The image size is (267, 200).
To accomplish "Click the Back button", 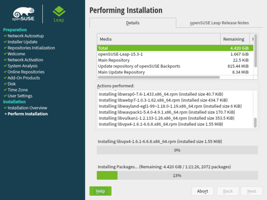I will (x=228, y=191).
